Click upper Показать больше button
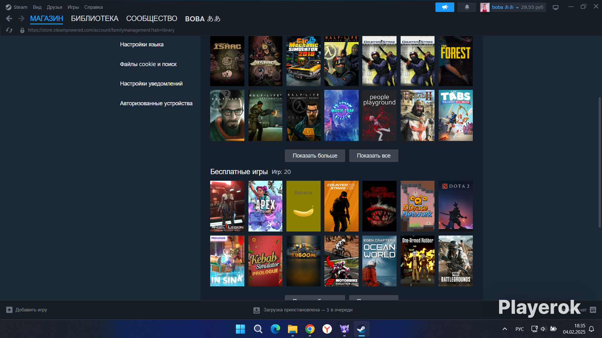Viewport: 602px width, 338px height. [x=315, y=155]
